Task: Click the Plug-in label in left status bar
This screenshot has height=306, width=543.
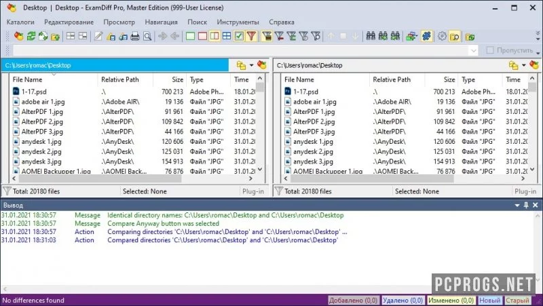Action: click(252, 191)
